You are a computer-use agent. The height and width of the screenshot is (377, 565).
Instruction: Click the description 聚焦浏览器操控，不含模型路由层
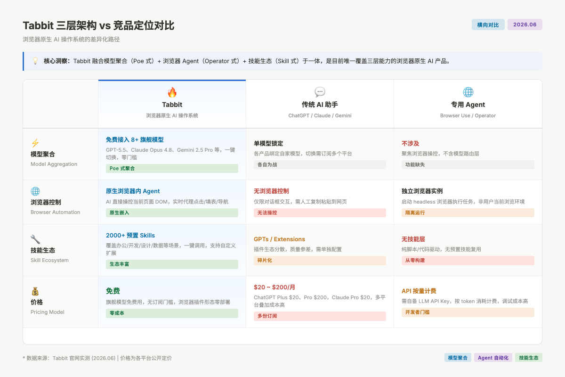[x=441, y=154]
